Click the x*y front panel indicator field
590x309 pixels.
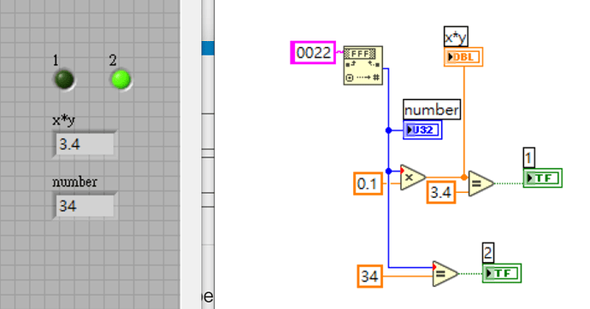85,144
